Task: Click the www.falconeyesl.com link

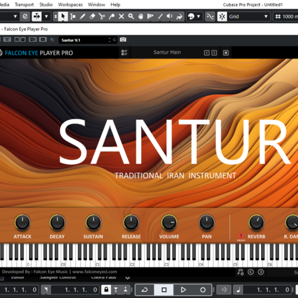Action: tap(95, 272)
